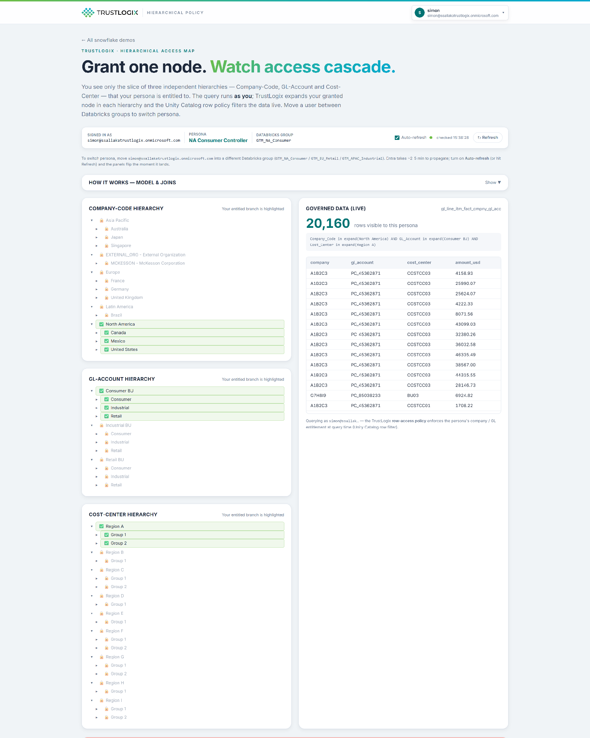The height and width of the screenshot is (738, 590).
Task: Click the GTM_NA_Consumer group value
Action: pyautogui.click(x=274, y=141)
